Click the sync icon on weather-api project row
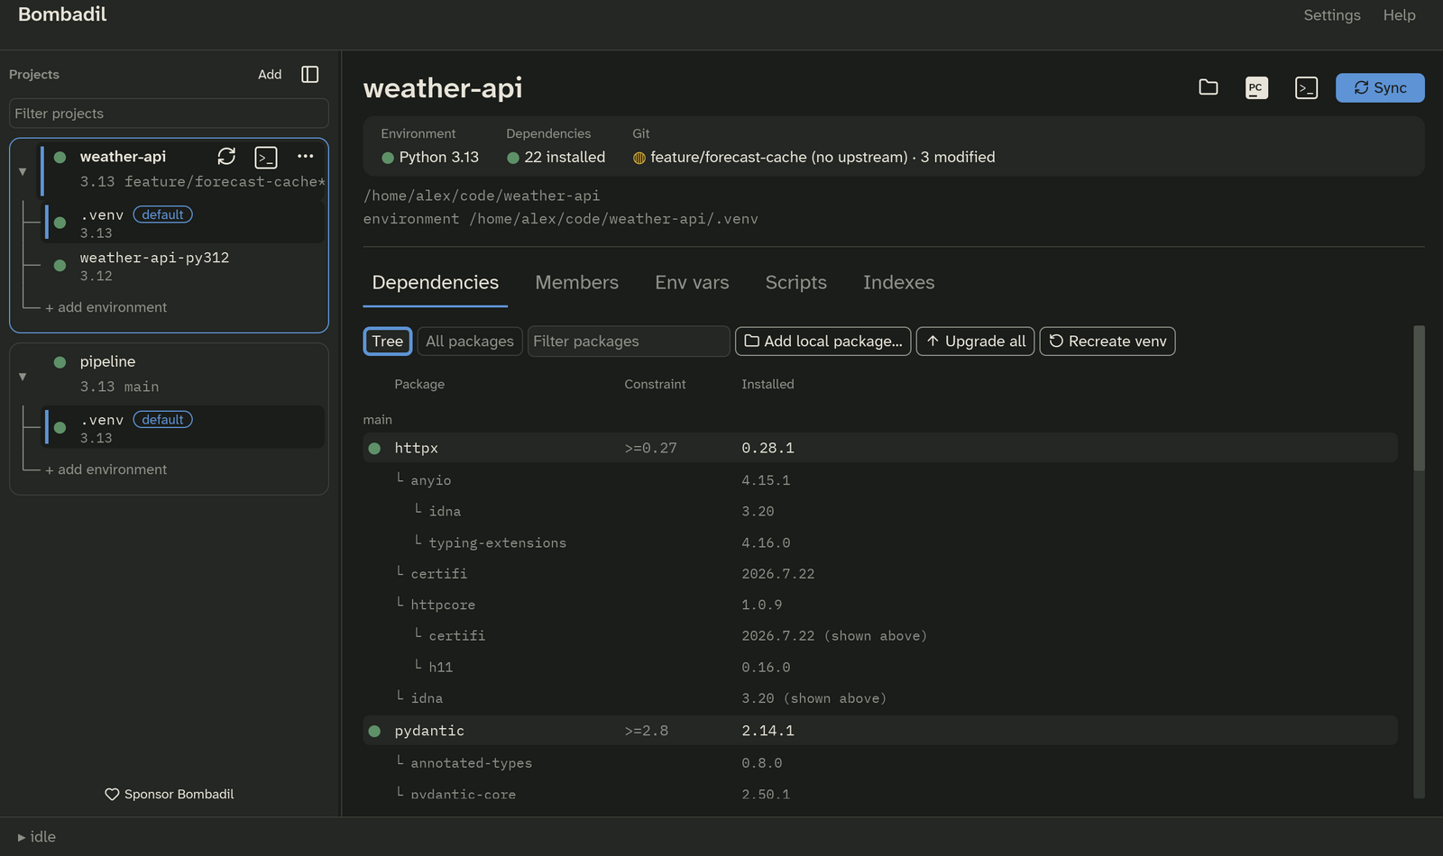 [226, 157]
